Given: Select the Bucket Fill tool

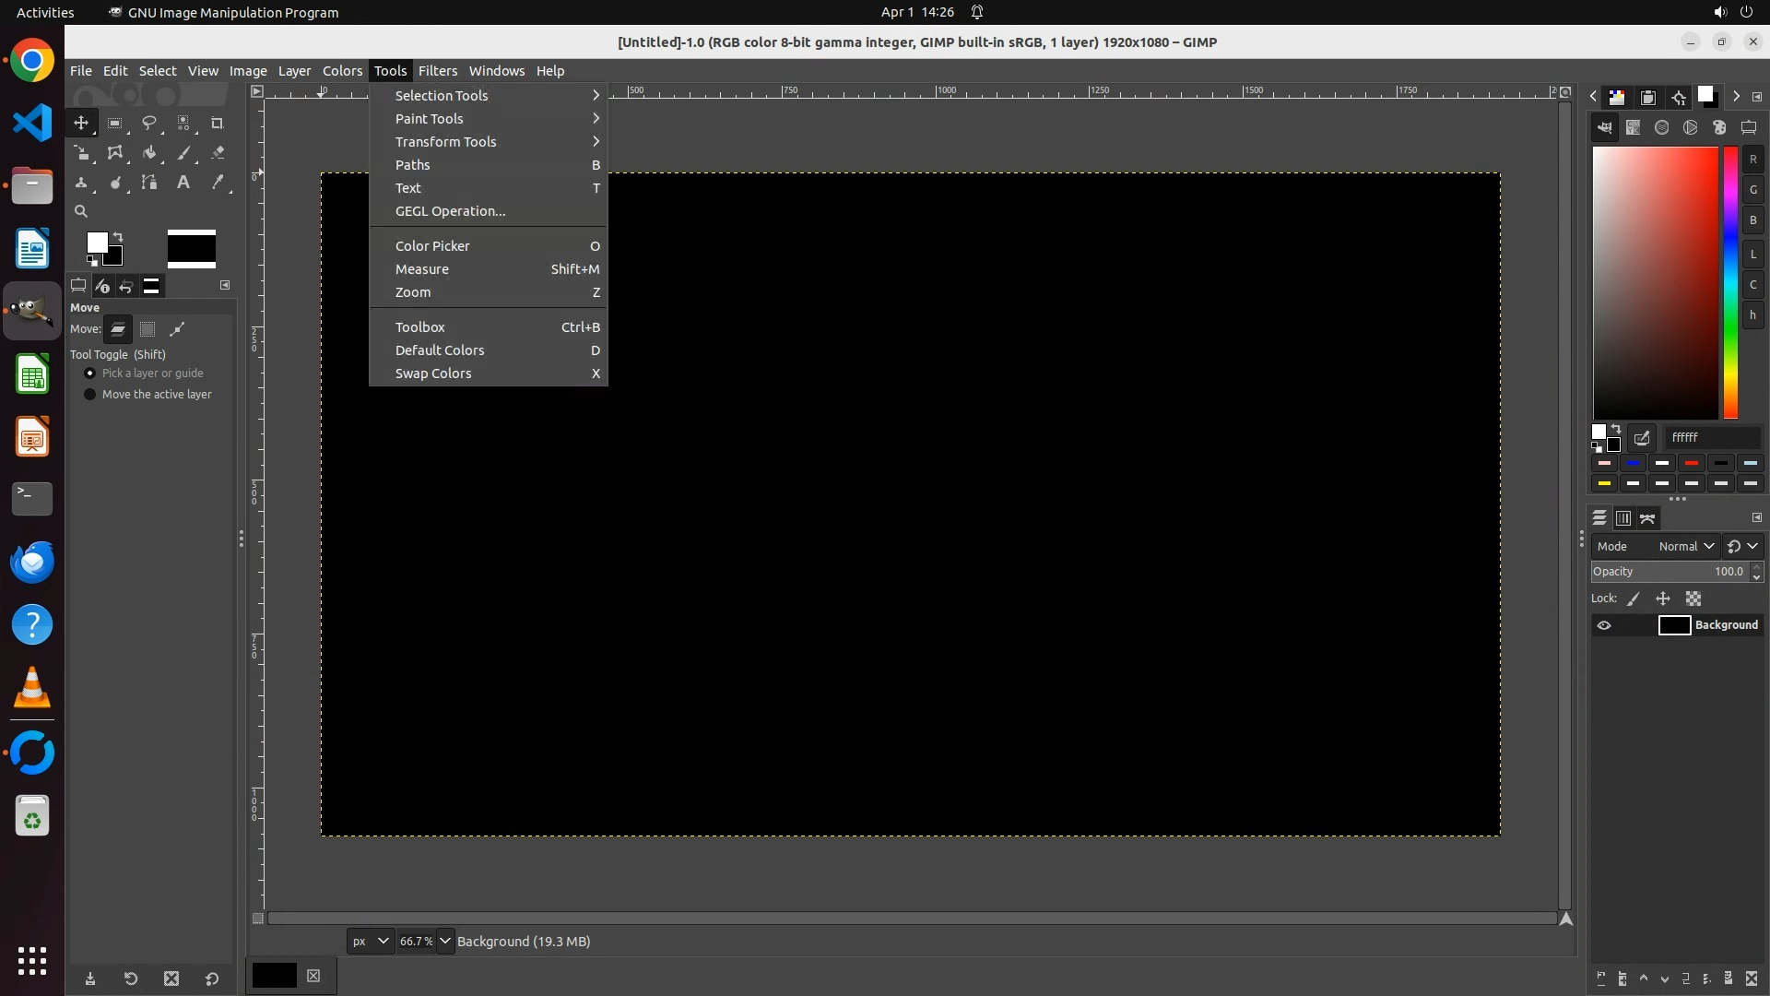Looking at the screenshot, I should click(x=149, y=153).
